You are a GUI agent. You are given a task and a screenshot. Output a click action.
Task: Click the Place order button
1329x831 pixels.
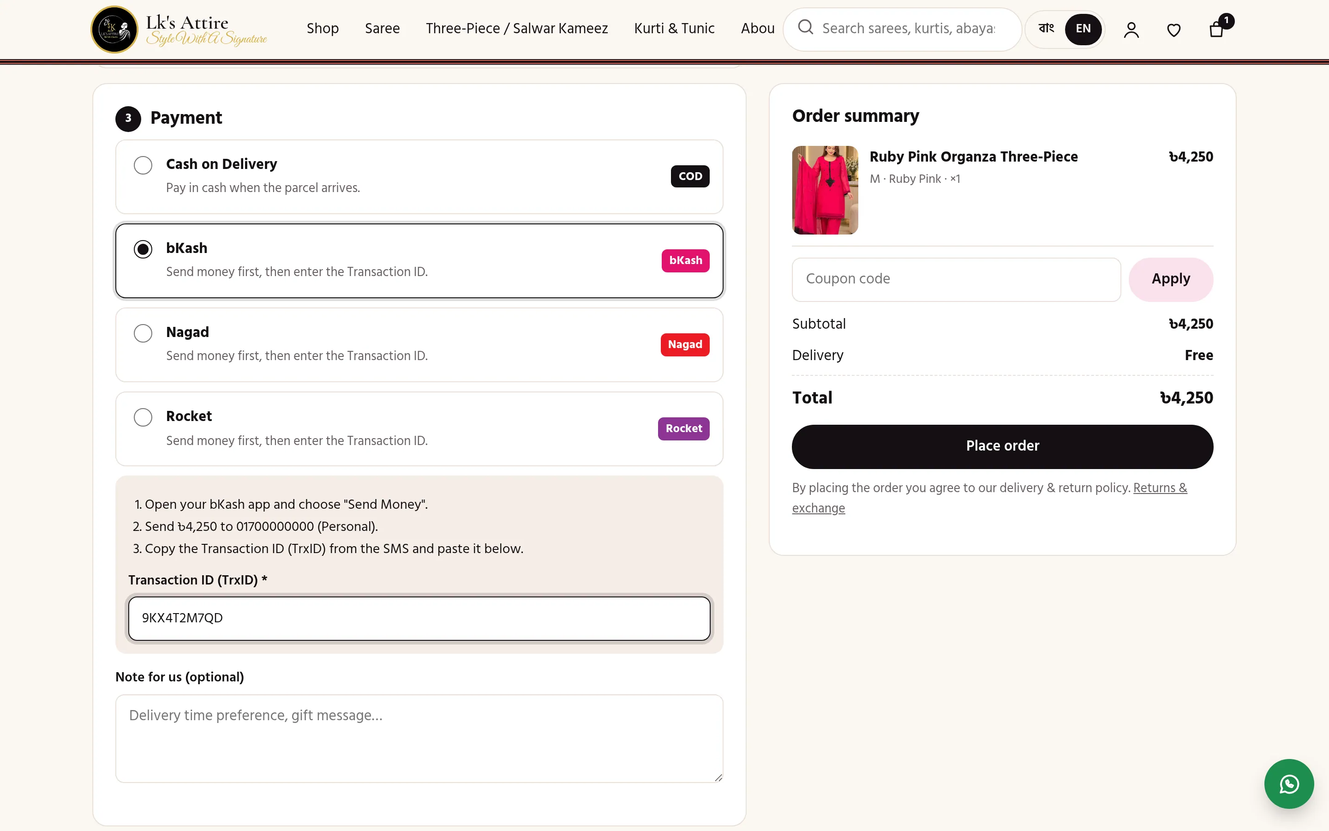click(x=1002, y=446)
